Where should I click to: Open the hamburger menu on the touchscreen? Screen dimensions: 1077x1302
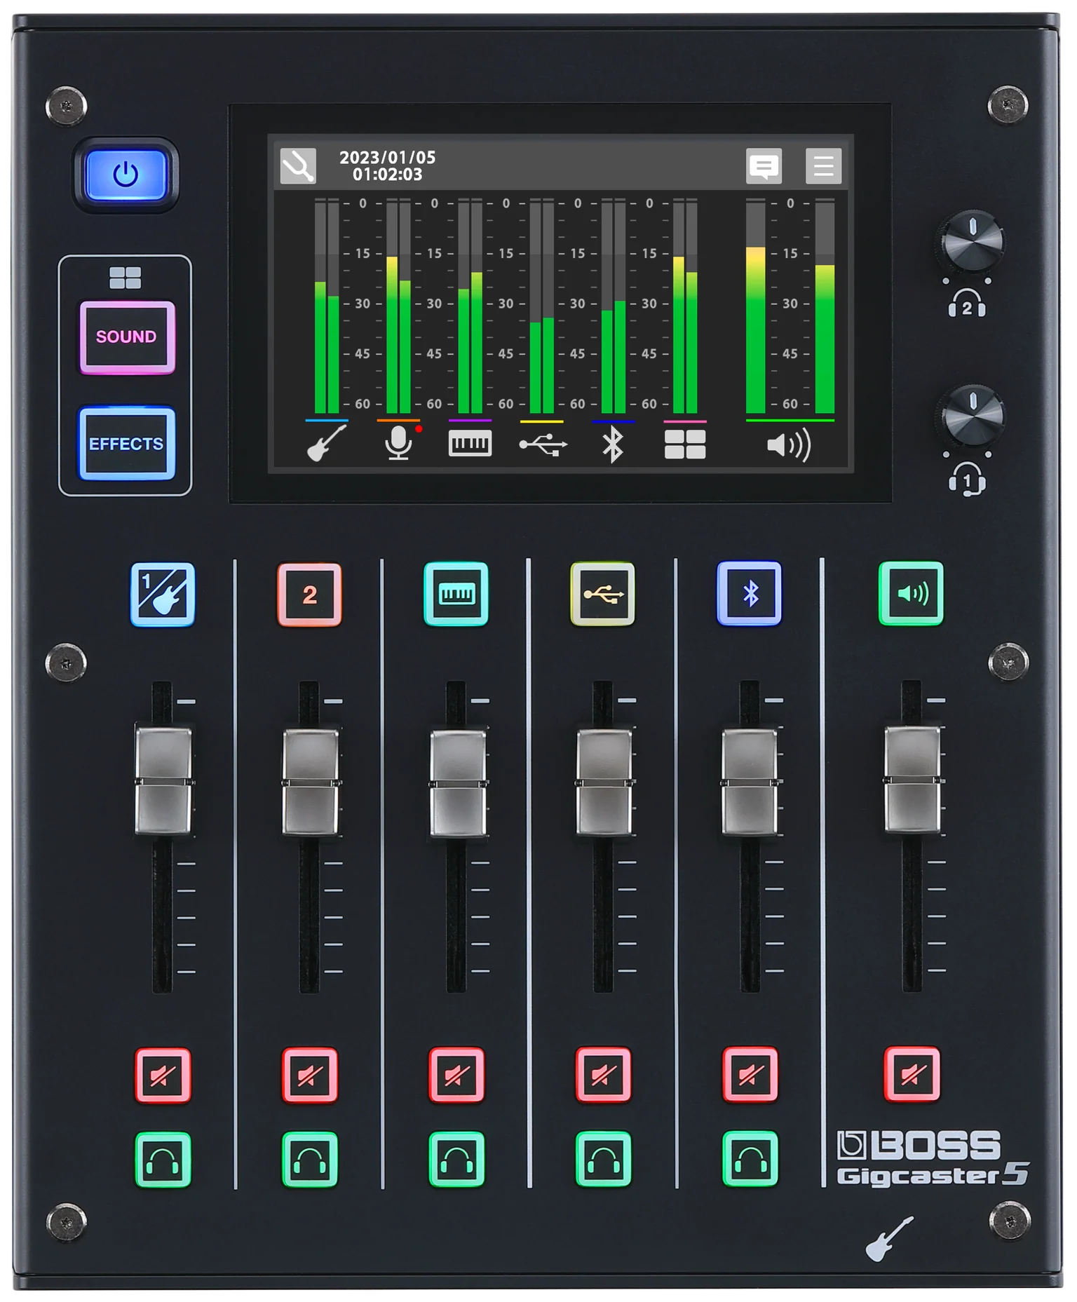pyautogui.click(x=823, y=166)
